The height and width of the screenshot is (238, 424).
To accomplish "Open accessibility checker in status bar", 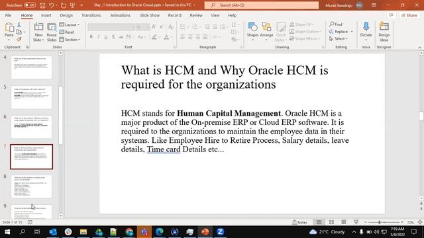I will point(30,222).
